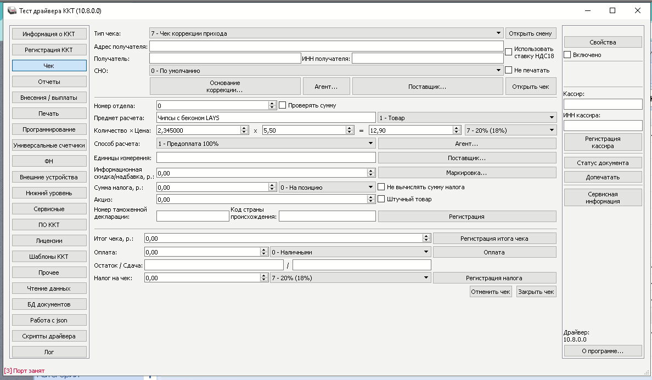Tick the Включено checkbox
Viewport: 652px width, 380px height.
click(567, 55)
